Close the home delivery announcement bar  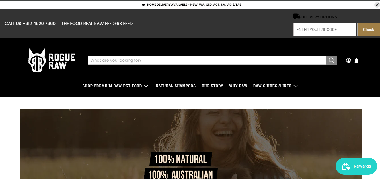(377, 5)
